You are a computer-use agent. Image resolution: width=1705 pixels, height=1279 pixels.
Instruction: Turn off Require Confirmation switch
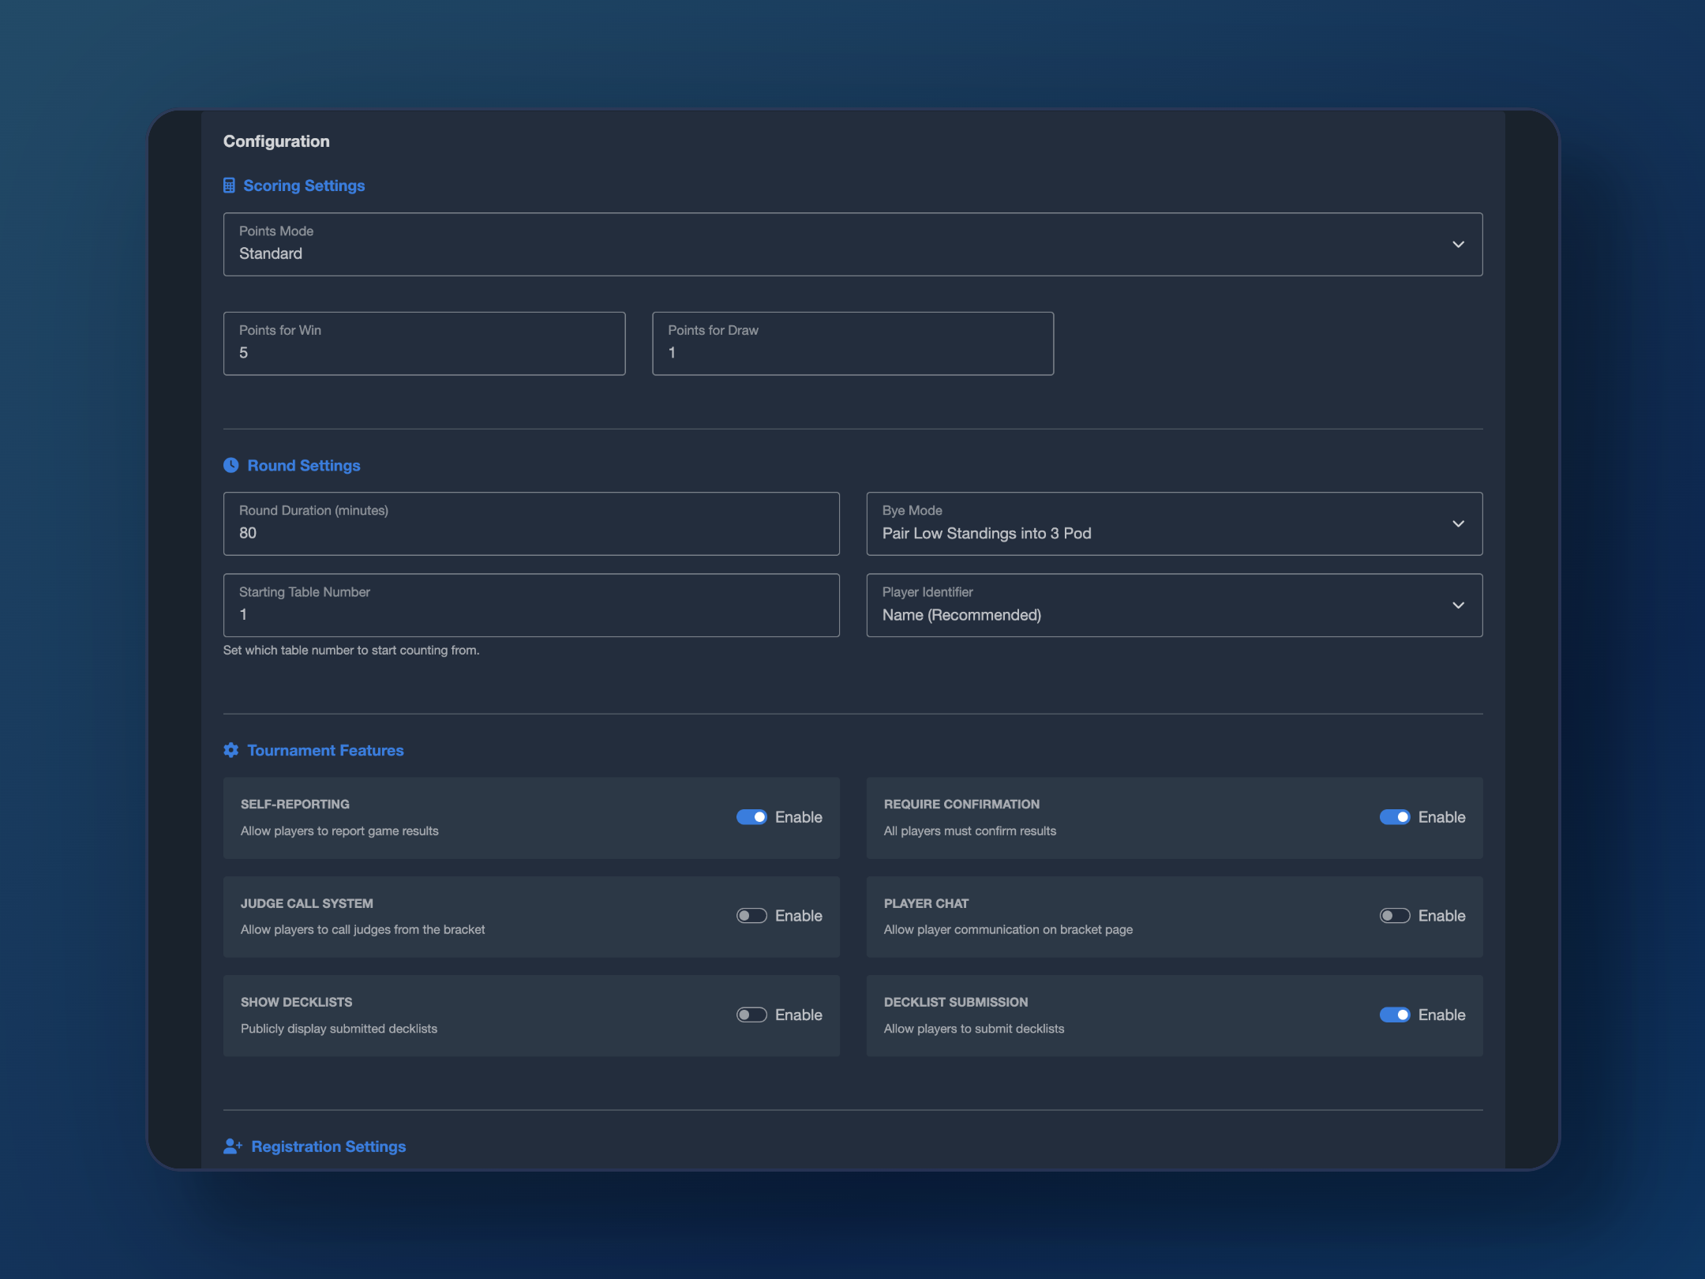point(1394,817)
